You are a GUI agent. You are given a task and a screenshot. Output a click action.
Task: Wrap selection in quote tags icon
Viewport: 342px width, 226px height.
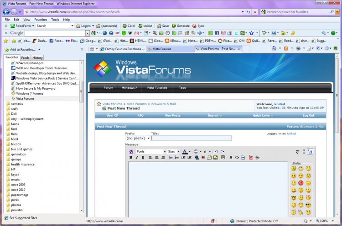[223, 158]
